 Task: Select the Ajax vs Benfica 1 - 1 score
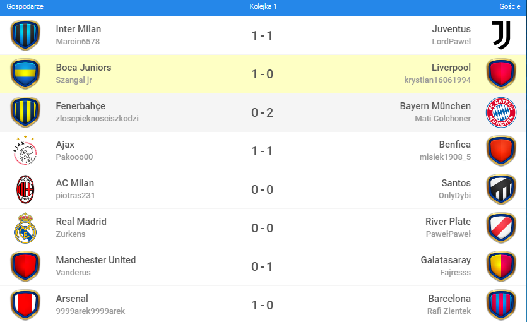pyautogui.click(x=262, y=151)
